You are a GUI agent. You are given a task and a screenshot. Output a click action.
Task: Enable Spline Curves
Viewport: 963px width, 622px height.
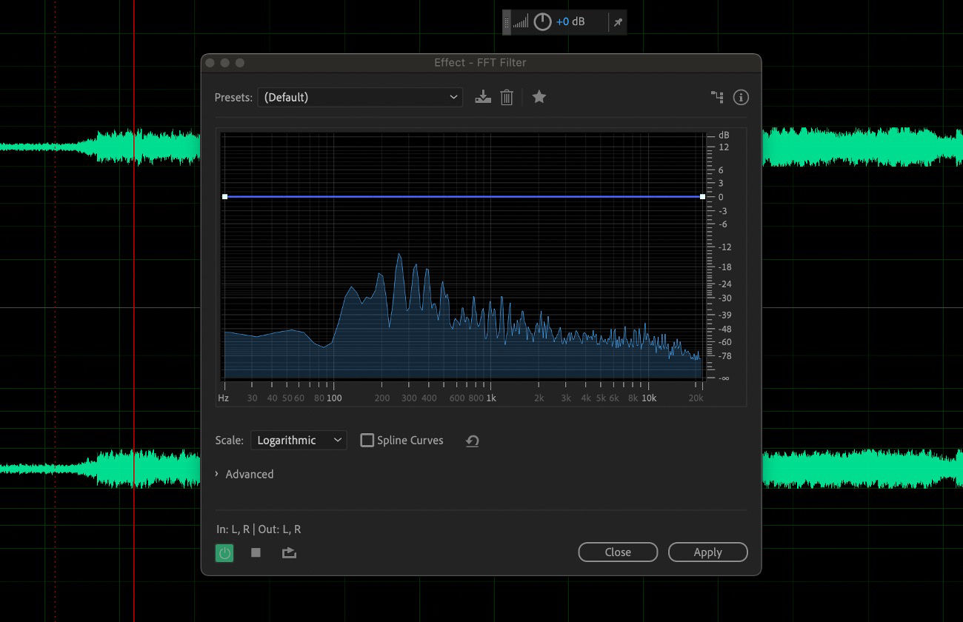(x=367, y=440)
